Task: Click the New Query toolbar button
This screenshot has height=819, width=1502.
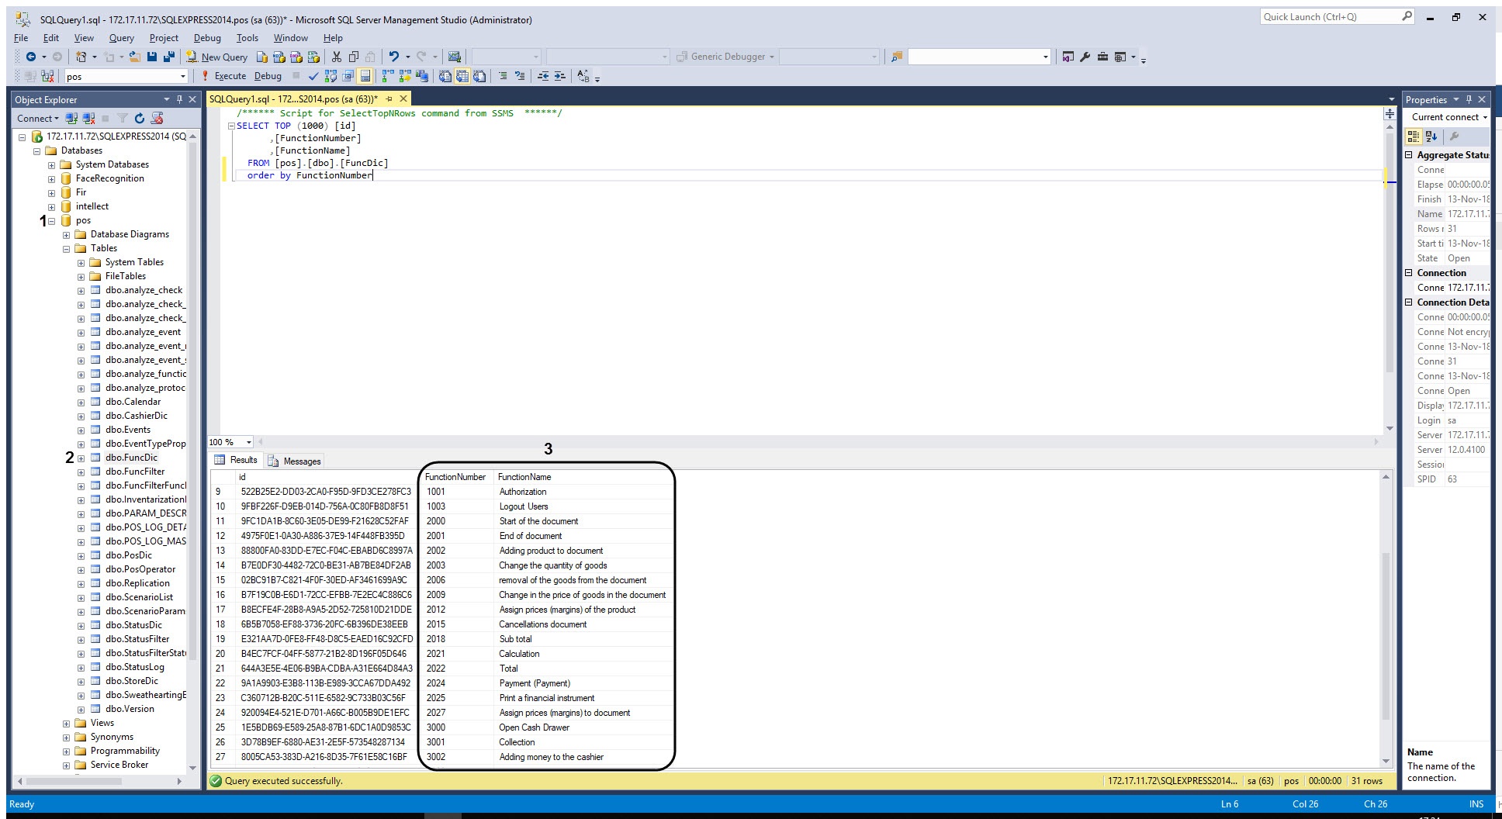Action: tap(217, 57)
